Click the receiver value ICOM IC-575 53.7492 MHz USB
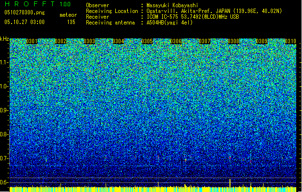Screen dimensions: 302x192 193,17
